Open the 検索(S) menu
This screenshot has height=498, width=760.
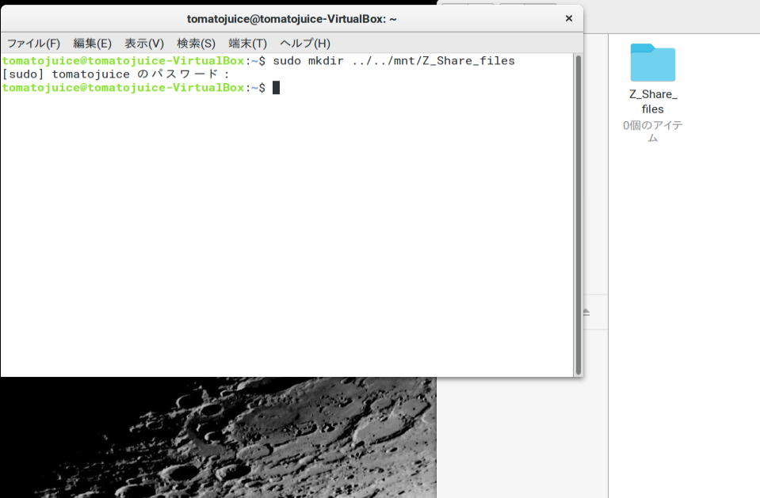[x=196, y=43]
